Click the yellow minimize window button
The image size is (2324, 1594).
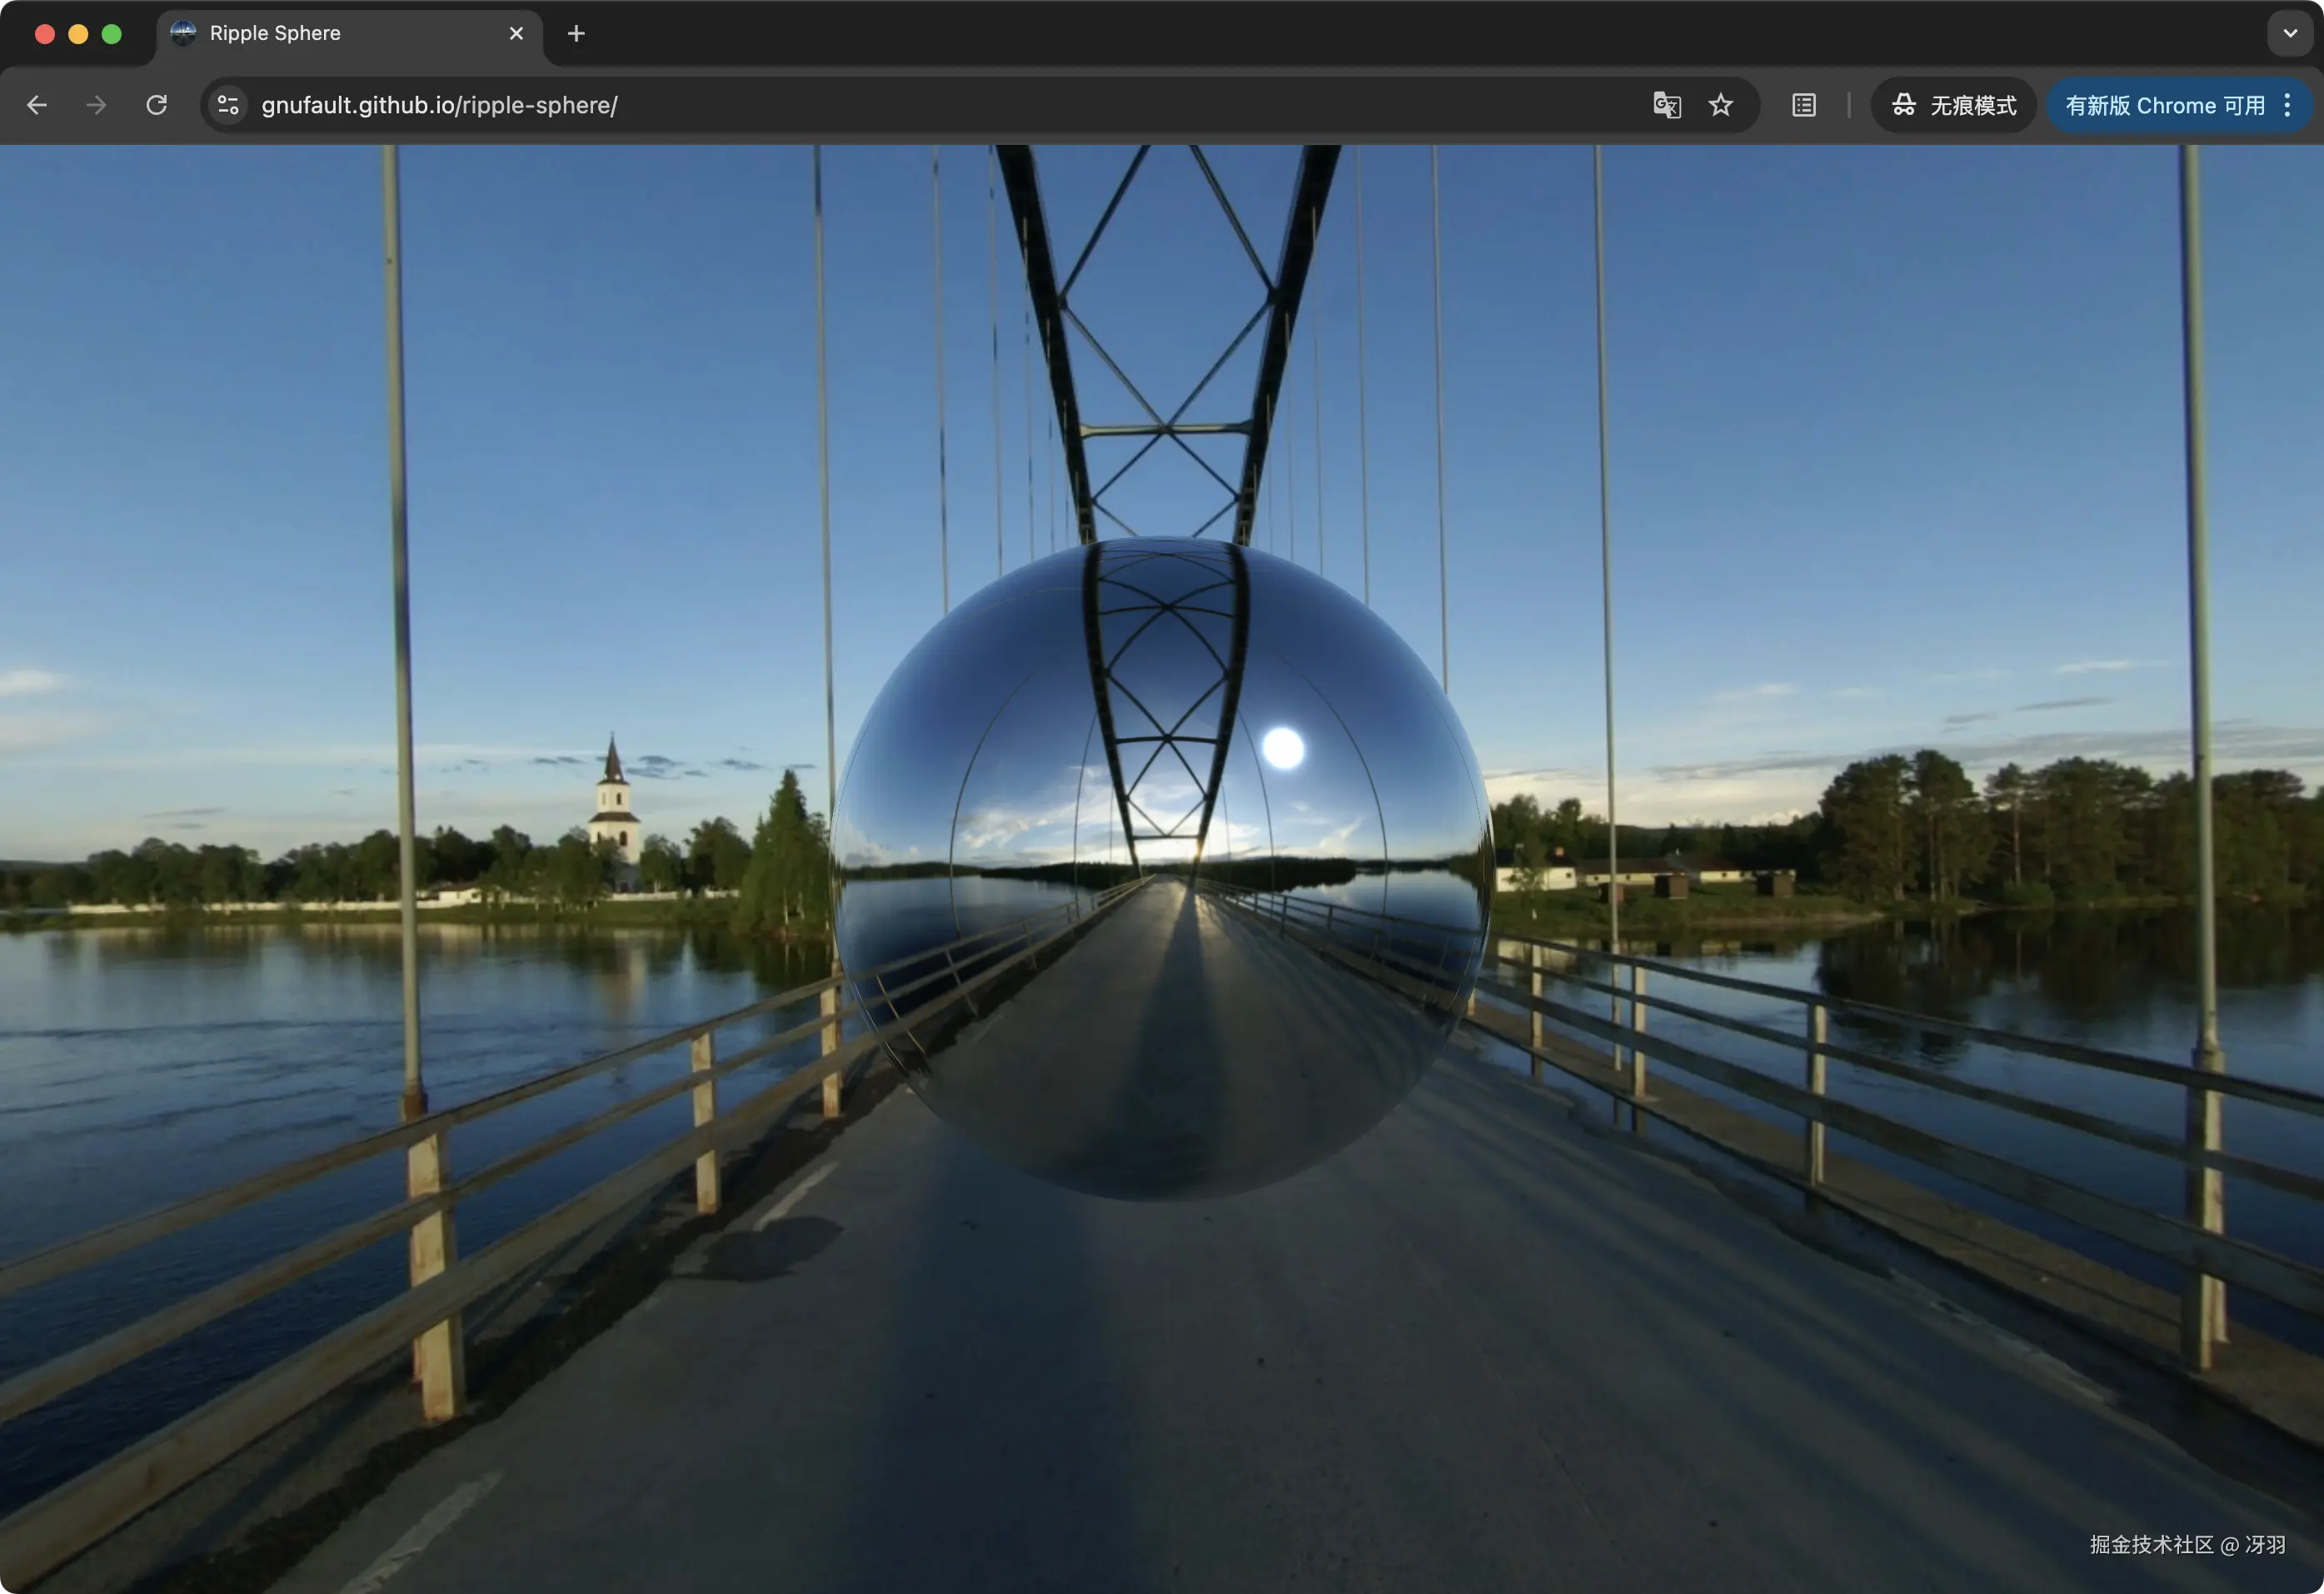tap(78, 33)
